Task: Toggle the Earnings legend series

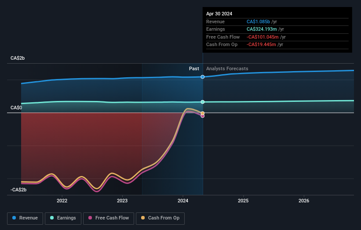Action: click(63, 218)
